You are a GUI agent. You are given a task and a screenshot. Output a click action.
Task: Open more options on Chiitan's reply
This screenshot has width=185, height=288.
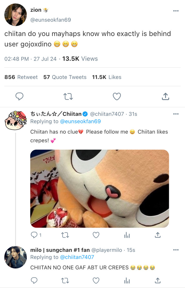(176, 114)
